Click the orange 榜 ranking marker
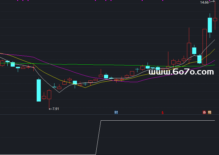This screenshot has width=219, height=155. click(210, 112)
